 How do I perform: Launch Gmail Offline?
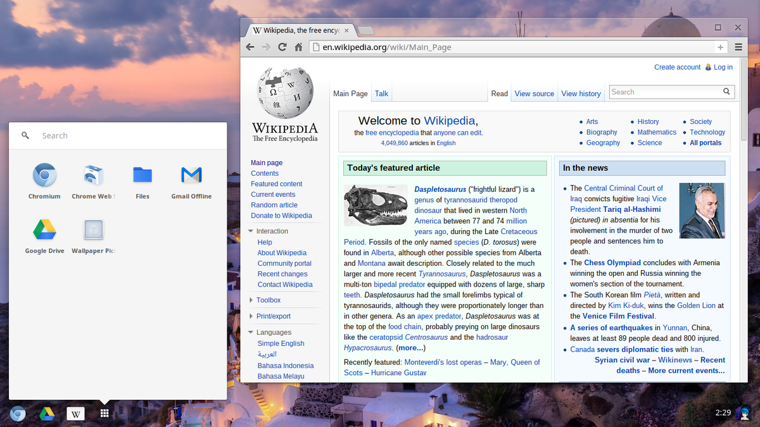pos(191,174)
